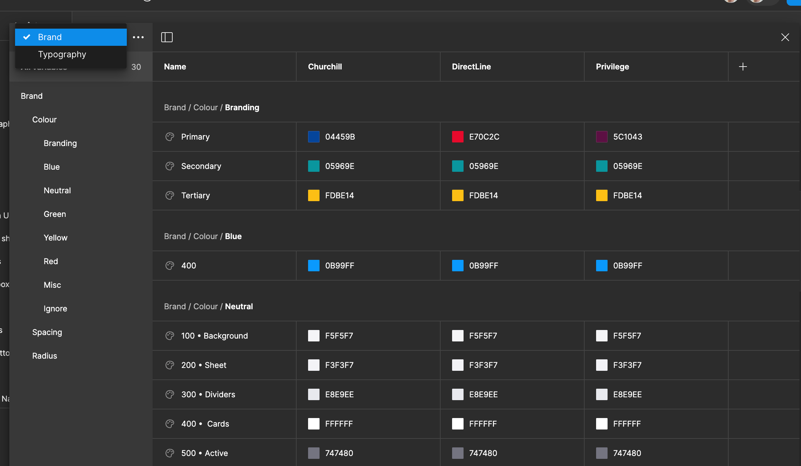Go to Branding group in sidebar

tap(60, 143)
